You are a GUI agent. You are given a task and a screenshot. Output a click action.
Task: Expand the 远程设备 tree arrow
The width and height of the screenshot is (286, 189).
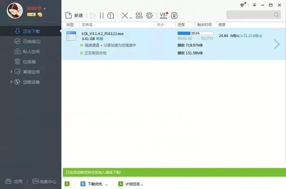tap(11, 82)
